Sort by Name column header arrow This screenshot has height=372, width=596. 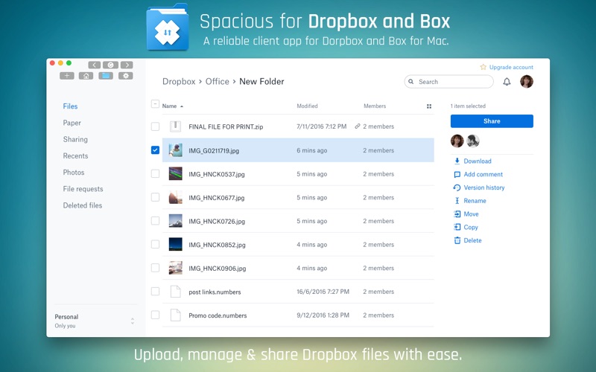pos(182,106)
